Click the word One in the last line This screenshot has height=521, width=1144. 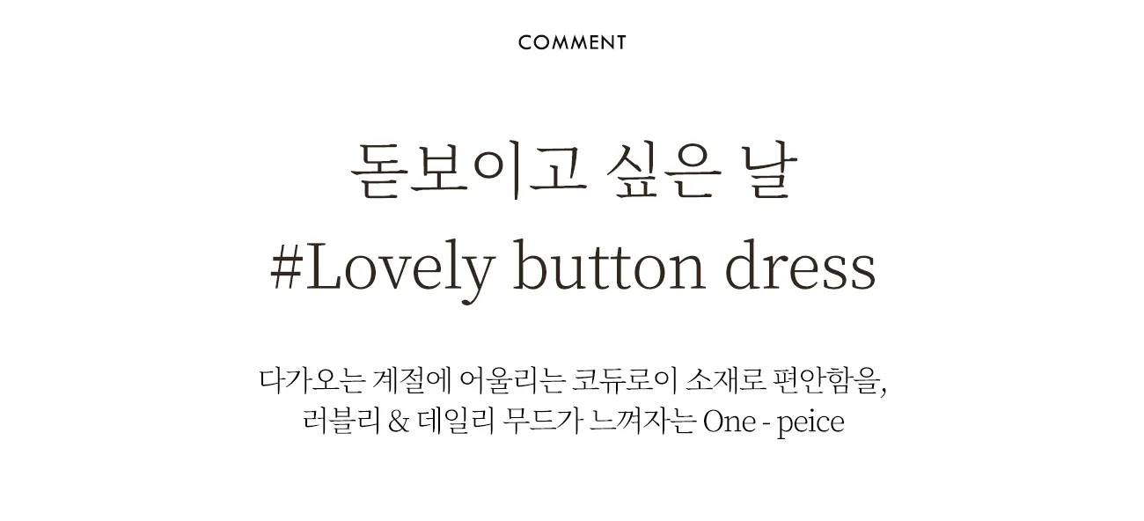(x=730, y=422)
